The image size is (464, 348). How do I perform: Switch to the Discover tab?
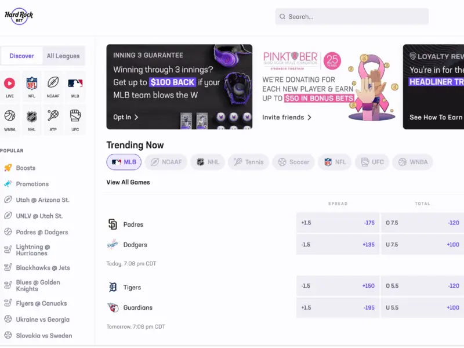[21, 56]
